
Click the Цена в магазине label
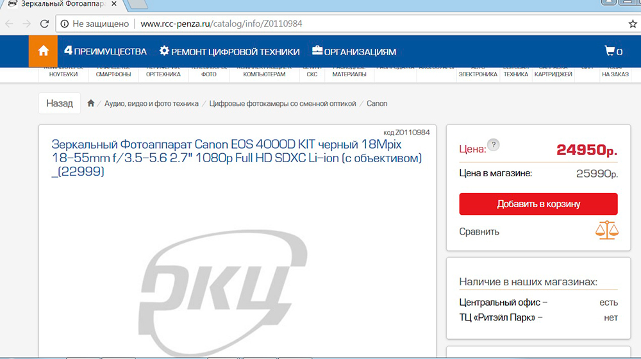495,173
